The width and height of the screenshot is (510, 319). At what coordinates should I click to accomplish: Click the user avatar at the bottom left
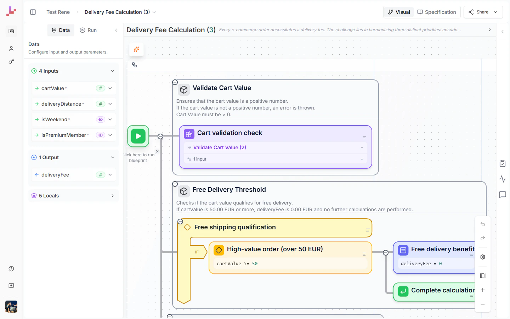pyautogui.click(x=11, y=307)
